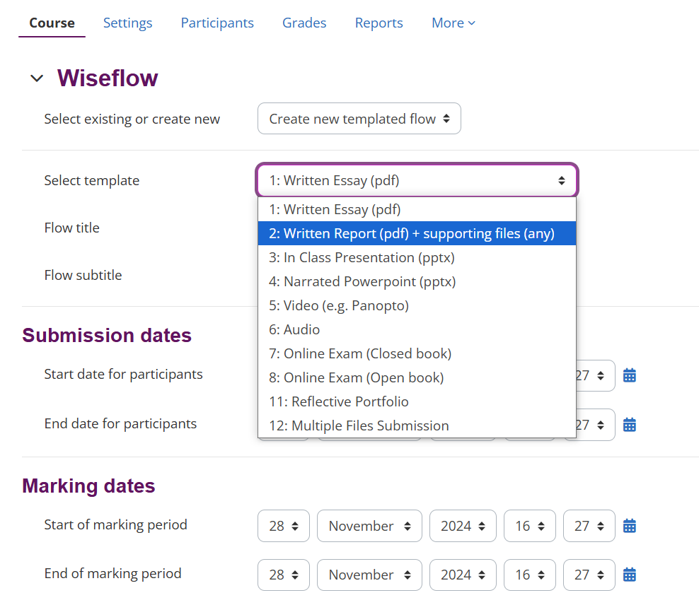Open calendar picker for Start date for participants
The image size is (699, 605).
tap(629, 375)
